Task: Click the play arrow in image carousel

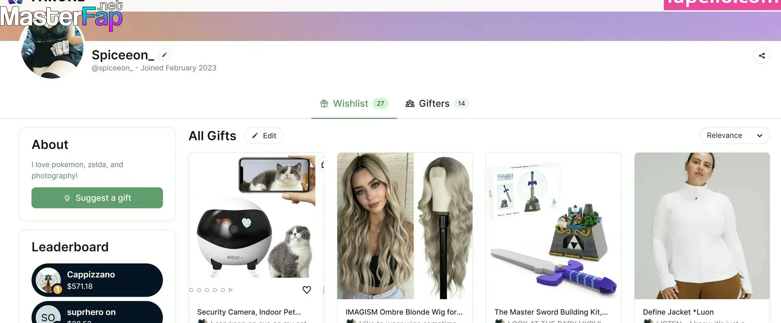Action: 231,290
